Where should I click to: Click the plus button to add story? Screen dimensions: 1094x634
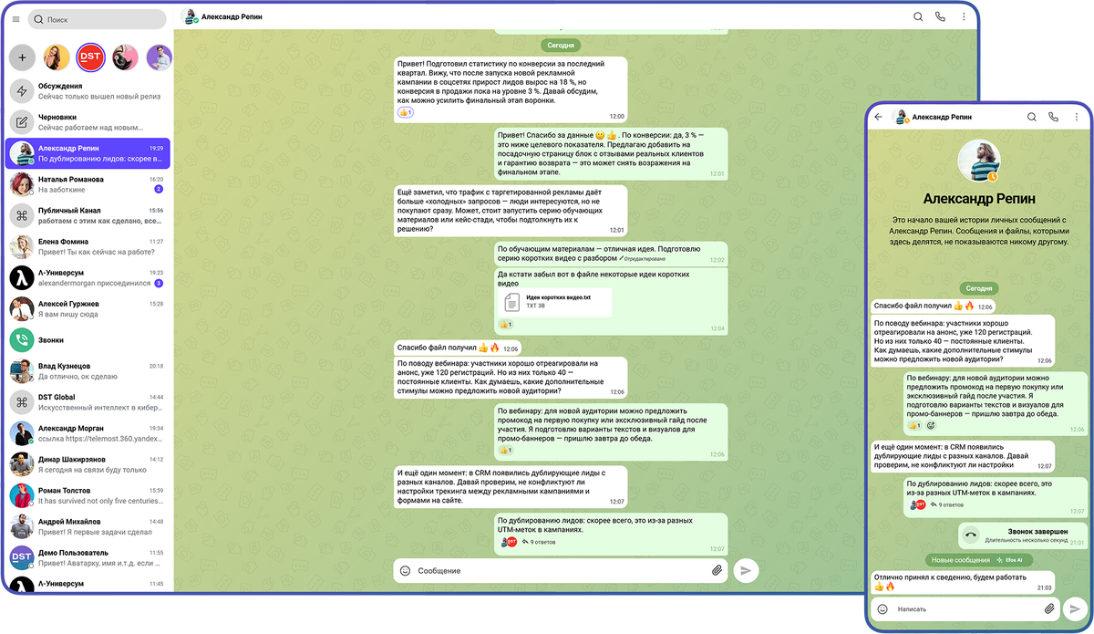point(22,57)
